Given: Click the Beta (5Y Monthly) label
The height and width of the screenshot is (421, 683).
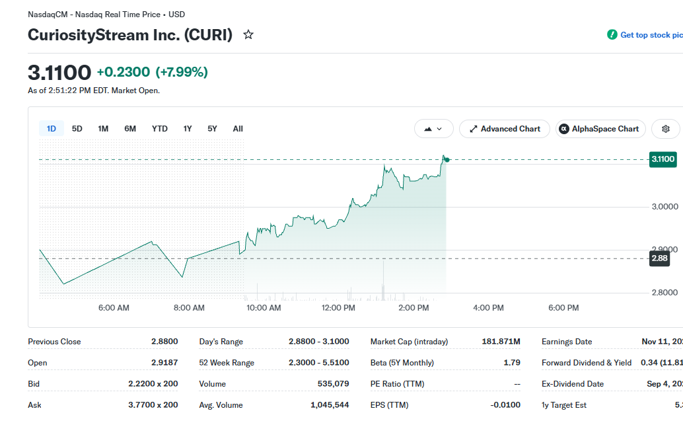Looking at the screenshot, I should tap(402, 363).
